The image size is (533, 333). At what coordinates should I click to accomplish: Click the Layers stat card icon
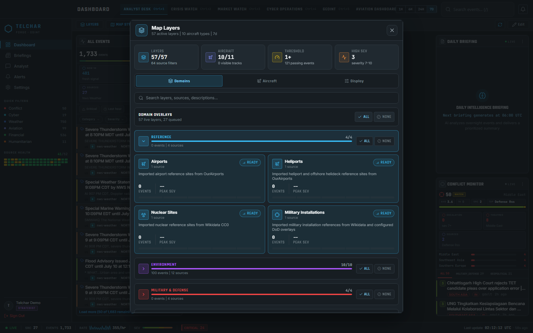click(144, 57)
